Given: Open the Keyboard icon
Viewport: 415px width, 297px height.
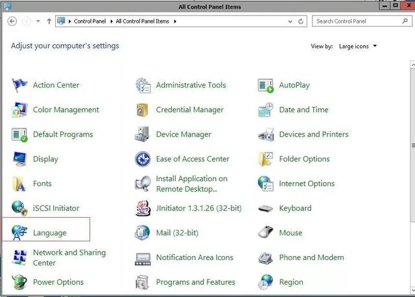Looking at the screenshot, I should (265, 209).
